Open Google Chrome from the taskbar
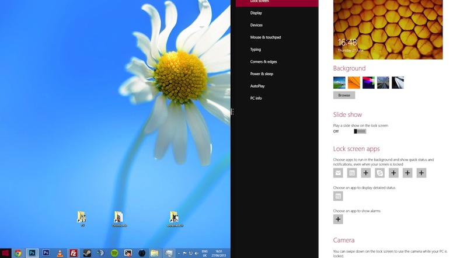This screenshot has width=467, height=258. tap(18, 253)
